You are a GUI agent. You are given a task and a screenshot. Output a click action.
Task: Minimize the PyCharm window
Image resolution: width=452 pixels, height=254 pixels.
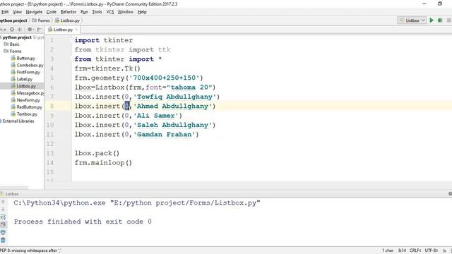[424, 4]
